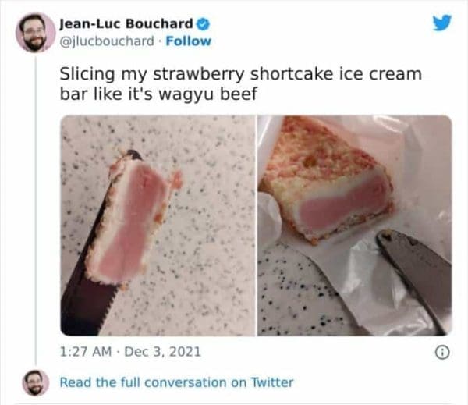
Task: Click the 1:27 AM timestamp
Action: pos(86,351)
